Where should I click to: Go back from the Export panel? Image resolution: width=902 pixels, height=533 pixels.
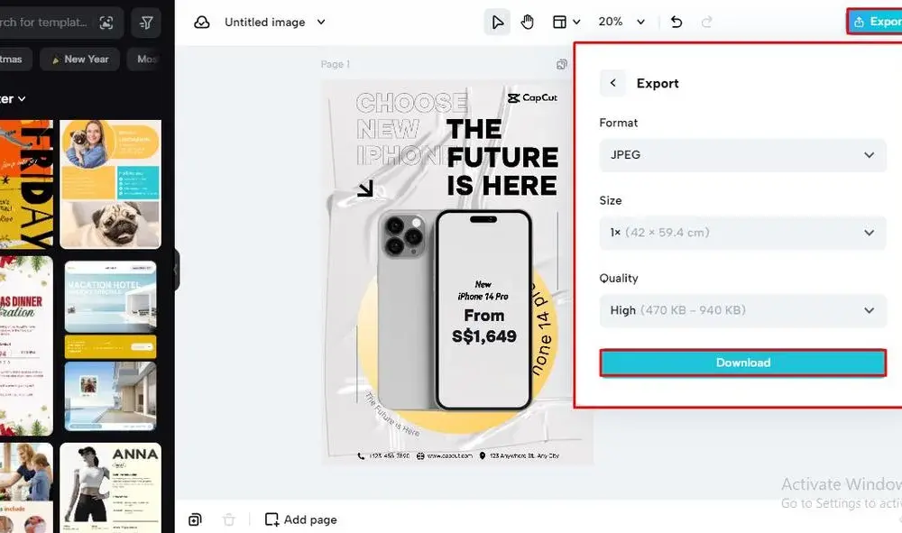(x=612, y=83)
